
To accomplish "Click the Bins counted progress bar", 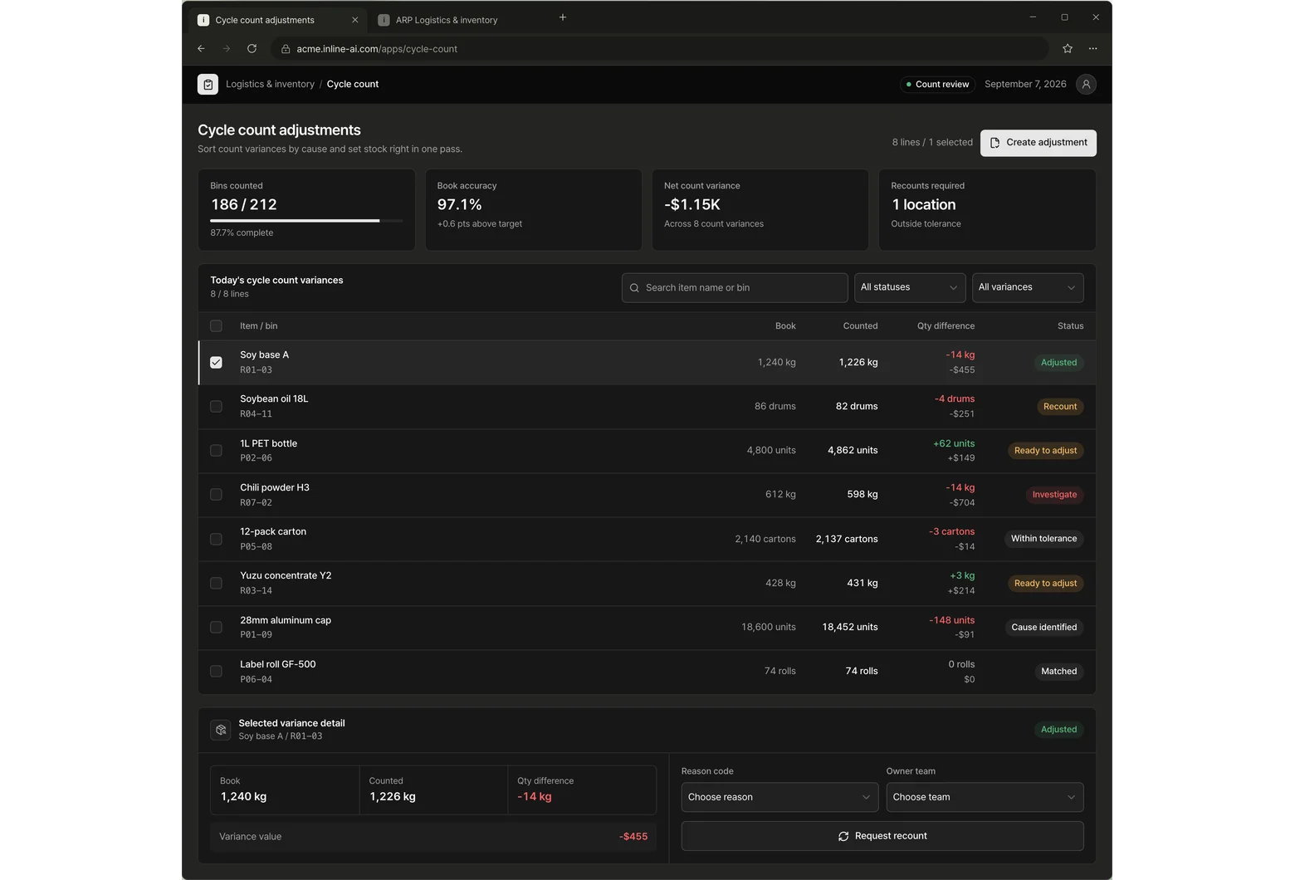I will [x=306, y=221].
